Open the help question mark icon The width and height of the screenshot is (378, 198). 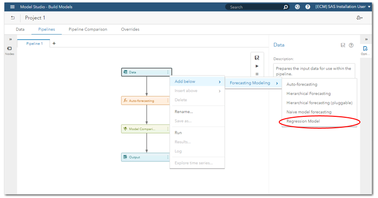pyautogui.click(x=308, y=7)
